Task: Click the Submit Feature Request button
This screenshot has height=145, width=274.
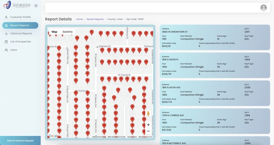Action: click(x=20, y=140)
